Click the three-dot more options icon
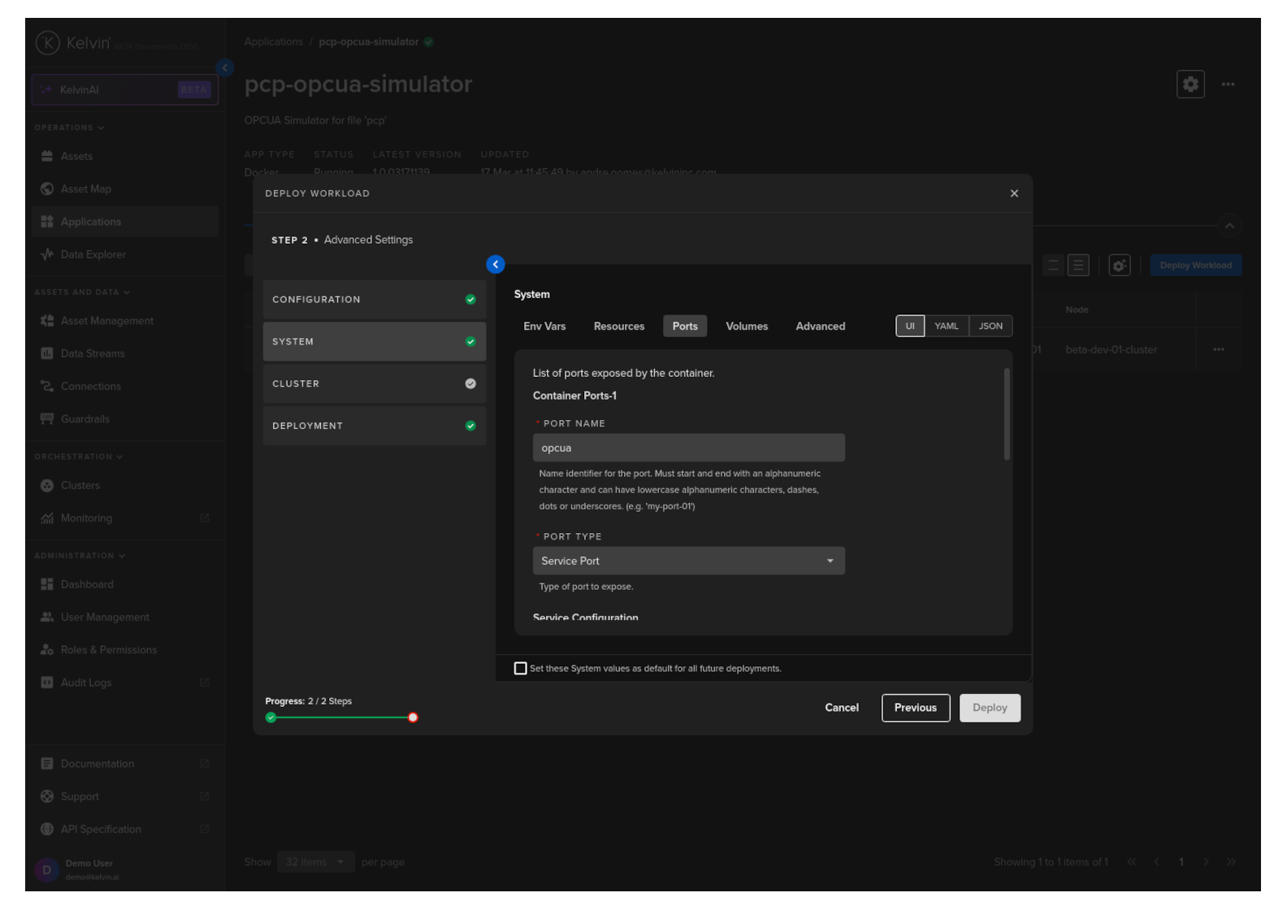 [x=1227, y=84]
